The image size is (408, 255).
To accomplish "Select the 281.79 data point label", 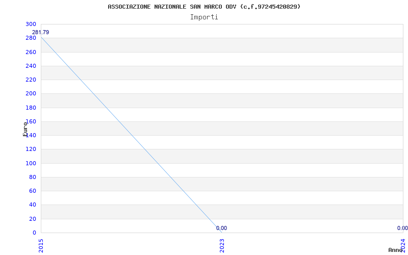I will 41,33.
